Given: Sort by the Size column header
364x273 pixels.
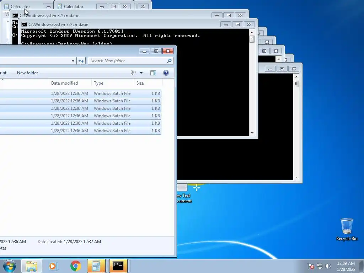Looking at the screenshot, I should (x=148, y=83).
